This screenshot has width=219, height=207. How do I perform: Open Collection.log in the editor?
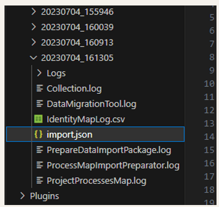click(x=74, y=88)
